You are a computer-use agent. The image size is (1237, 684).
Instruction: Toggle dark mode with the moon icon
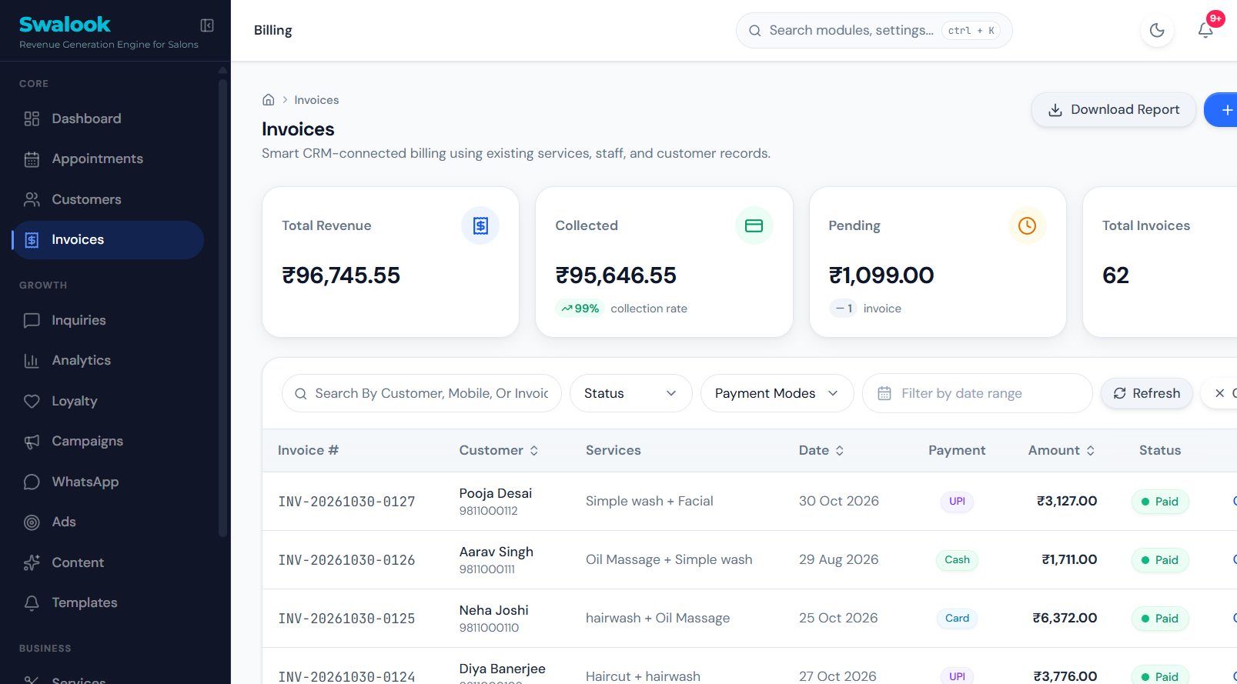pyautogui.click(x=1157, y=31)
